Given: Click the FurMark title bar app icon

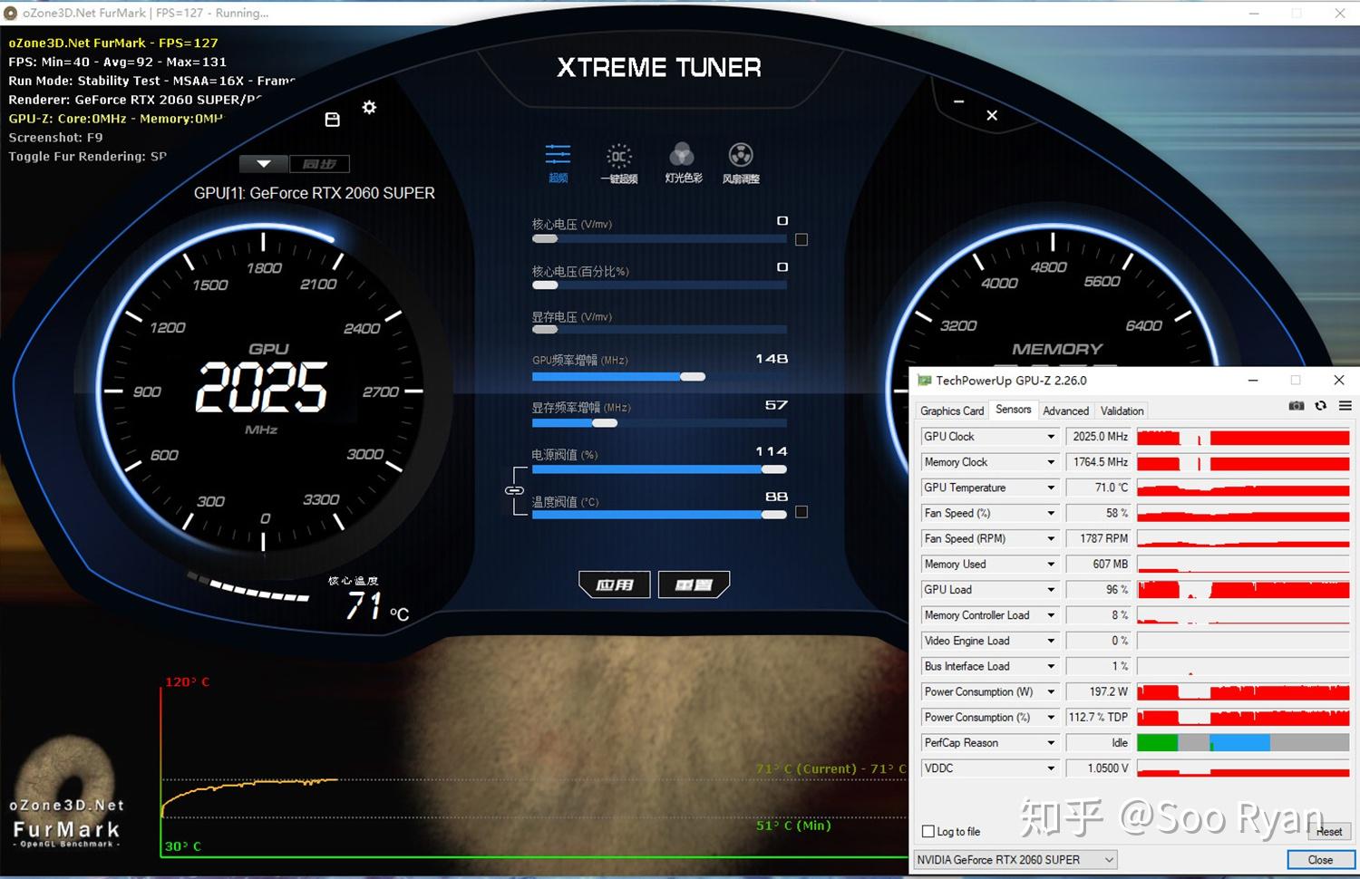Looking at the screenshot, I should [11, 13].
